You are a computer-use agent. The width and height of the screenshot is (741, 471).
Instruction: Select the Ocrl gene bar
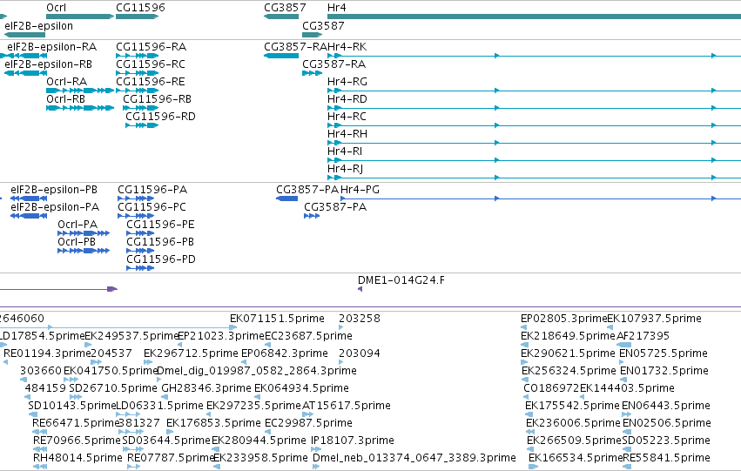[x=80, y=17]
